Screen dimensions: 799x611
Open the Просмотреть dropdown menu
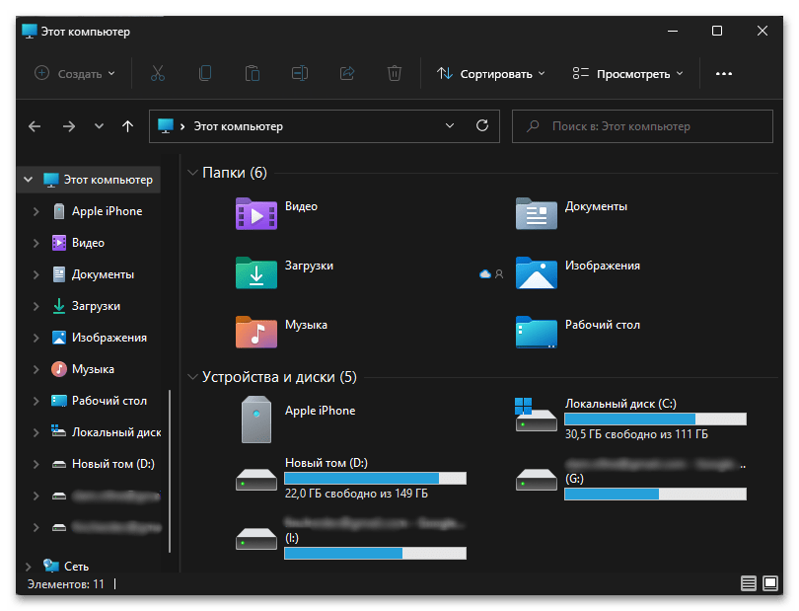627,74
